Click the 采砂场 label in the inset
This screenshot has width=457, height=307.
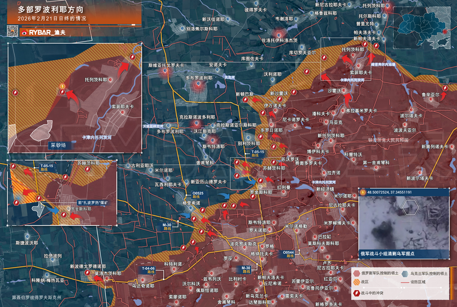coord(58,146)
